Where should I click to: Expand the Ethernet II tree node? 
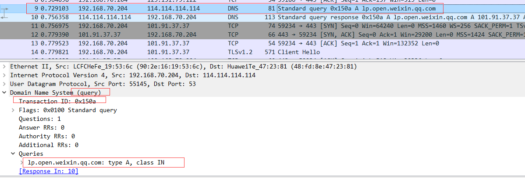tap(4, 66)
